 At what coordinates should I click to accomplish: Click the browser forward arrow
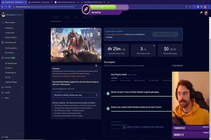click(x=6, y=7)
